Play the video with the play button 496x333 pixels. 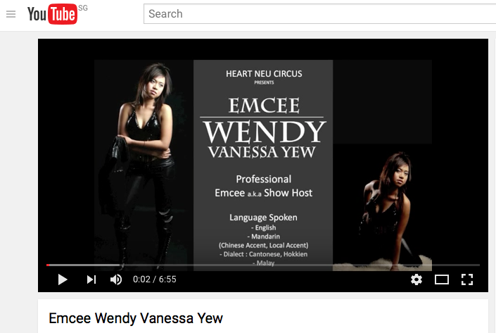[63, 279]
